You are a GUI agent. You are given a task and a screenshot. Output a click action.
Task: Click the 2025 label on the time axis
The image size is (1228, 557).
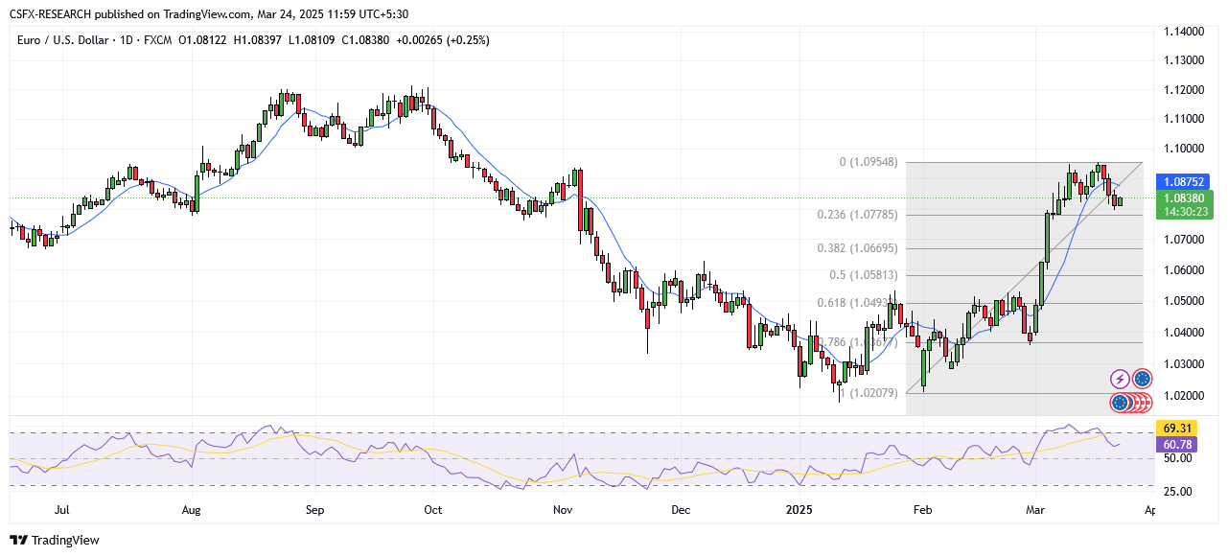[x=798, y=511]
